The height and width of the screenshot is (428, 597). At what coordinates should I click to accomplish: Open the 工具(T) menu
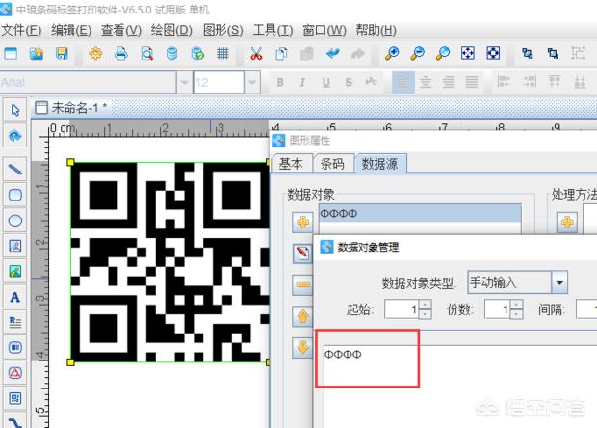pyautogui.click(x=273, y=30)
